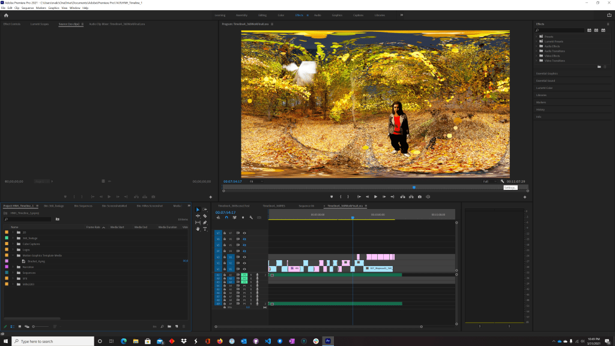Select the Type tool
The width and height of the screenshot is (615, 346).
(205, 229)
